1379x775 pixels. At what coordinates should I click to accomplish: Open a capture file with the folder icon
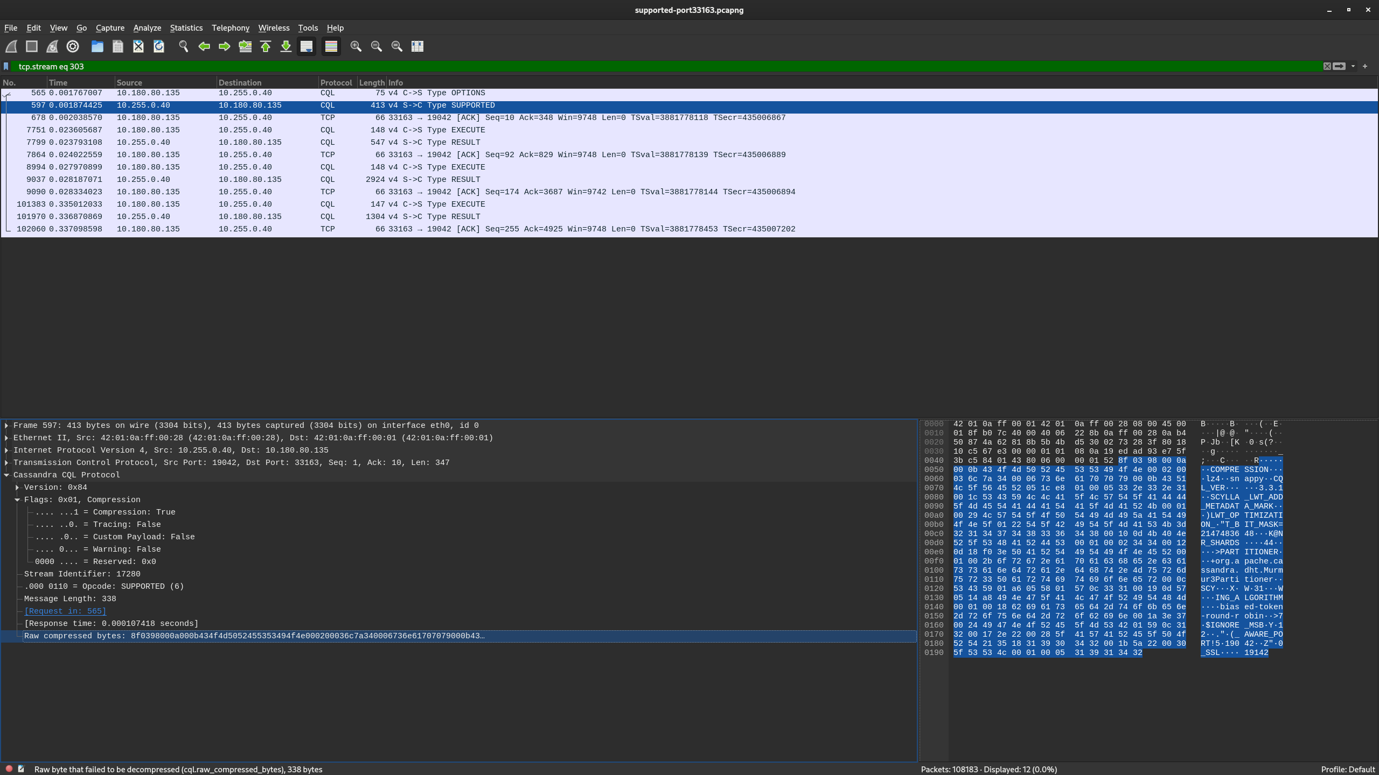(x=97, y=47)
